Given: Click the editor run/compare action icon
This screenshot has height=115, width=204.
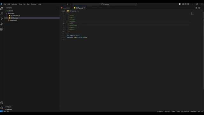Looking at the screenshot, I should (196, 8).
